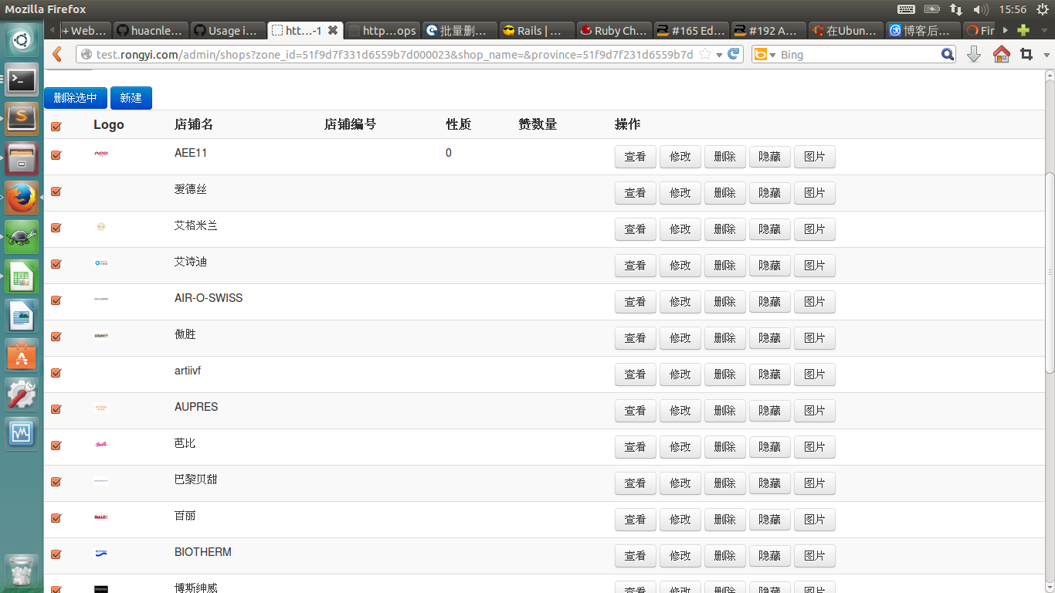
Task: Launch Terminal from the dock
Action: point(22,80)
